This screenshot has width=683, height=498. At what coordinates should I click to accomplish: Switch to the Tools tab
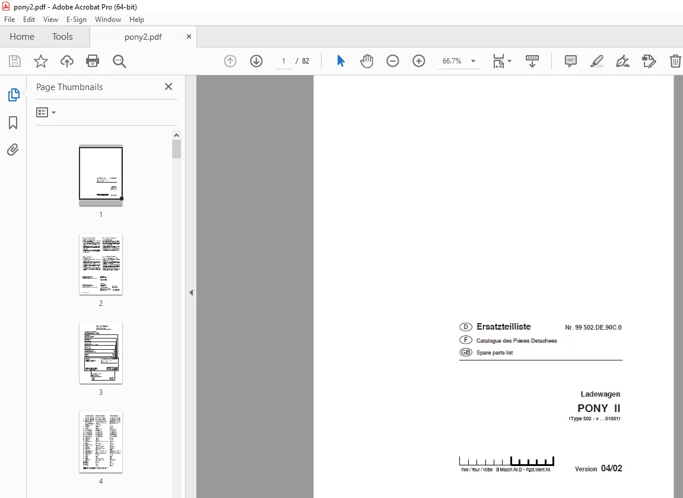[62, 37]
